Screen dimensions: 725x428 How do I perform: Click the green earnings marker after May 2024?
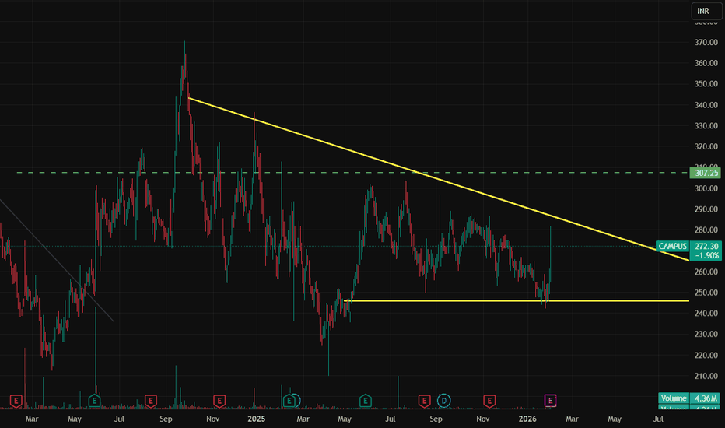click(94, 401)
